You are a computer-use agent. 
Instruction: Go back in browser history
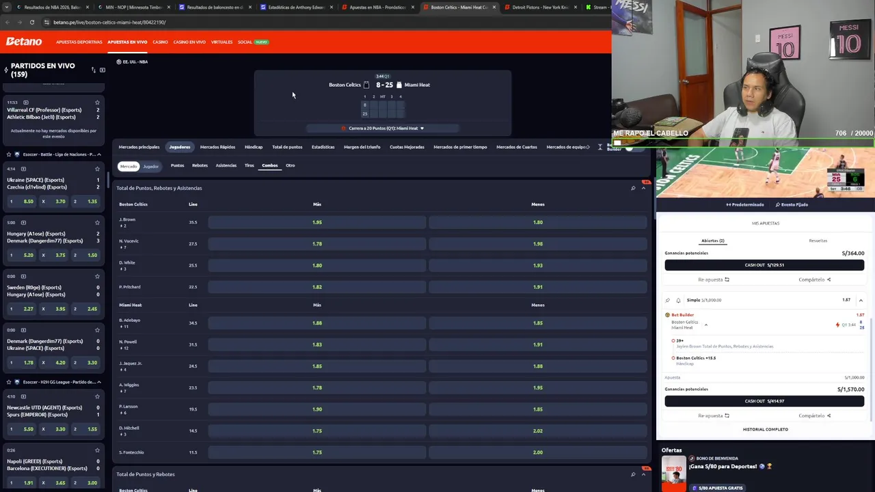pyautogui.click(x=7, y=22)
